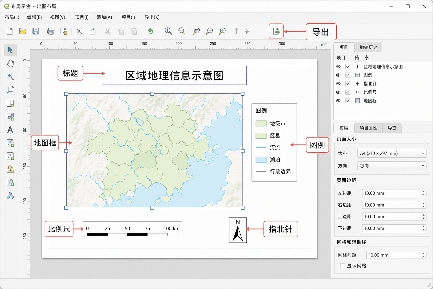433x289 pixels.
Task: Toggle the 地图框 visibility eye
Action: click(x=338, y=101)
